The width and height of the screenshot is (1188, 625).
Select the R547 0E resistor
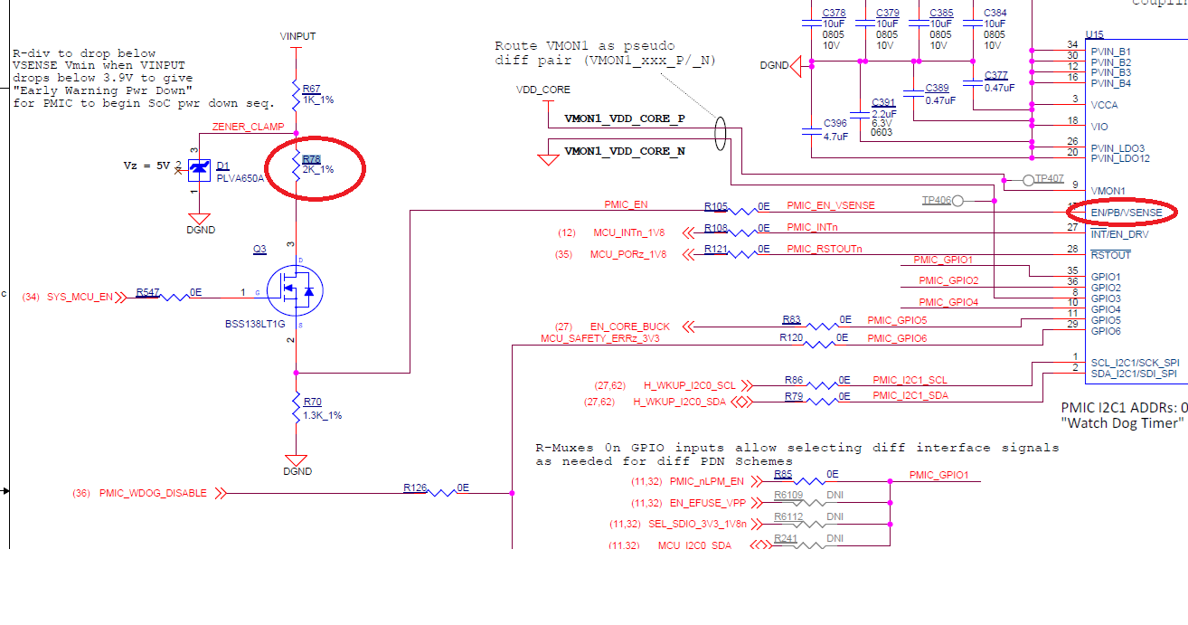coord(170,293)
